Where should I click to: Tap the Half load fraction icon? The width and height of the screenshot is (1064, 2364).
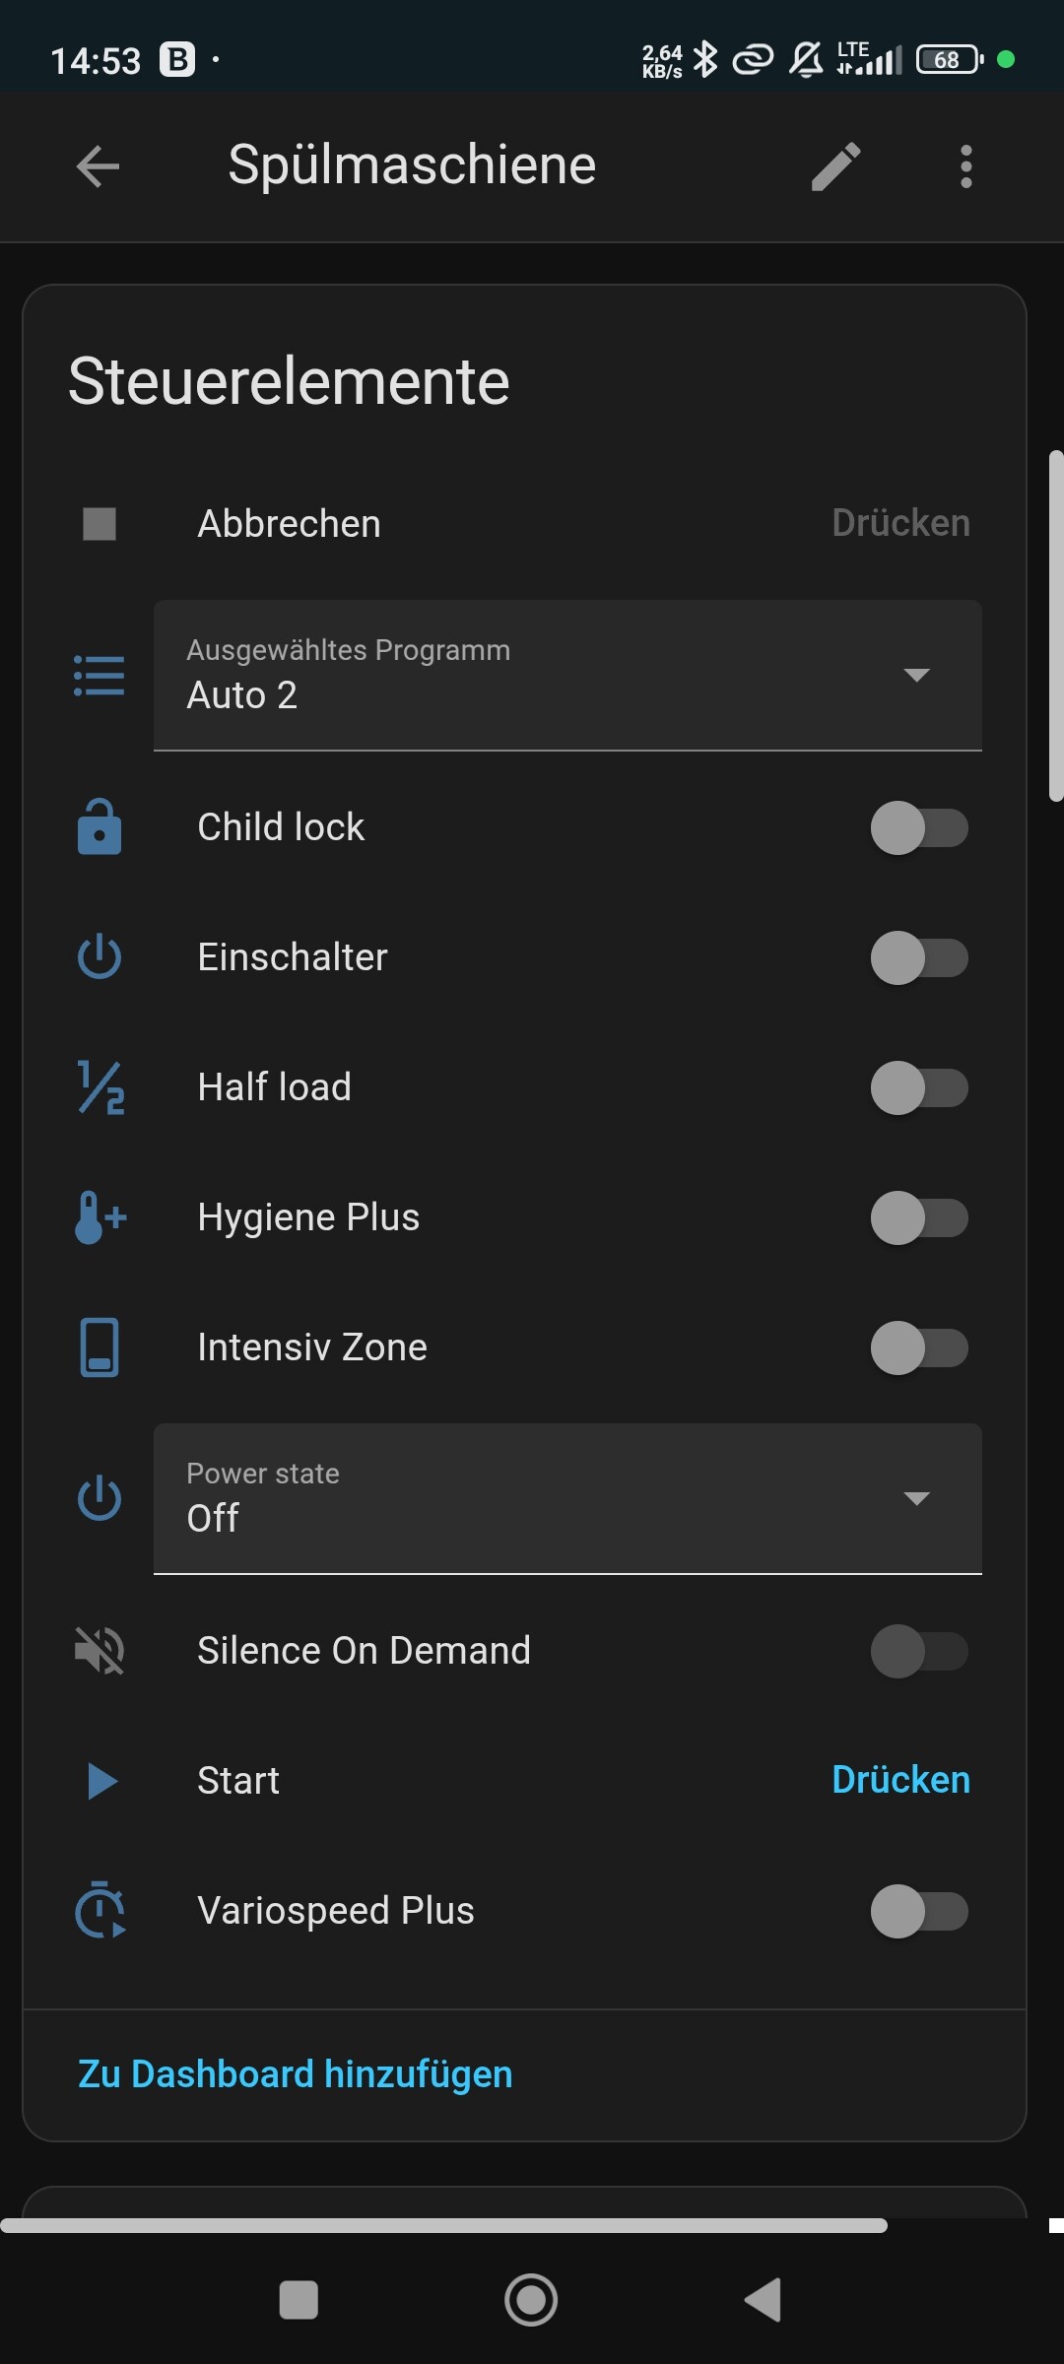pyautogui.click(x=100, y=1087)
